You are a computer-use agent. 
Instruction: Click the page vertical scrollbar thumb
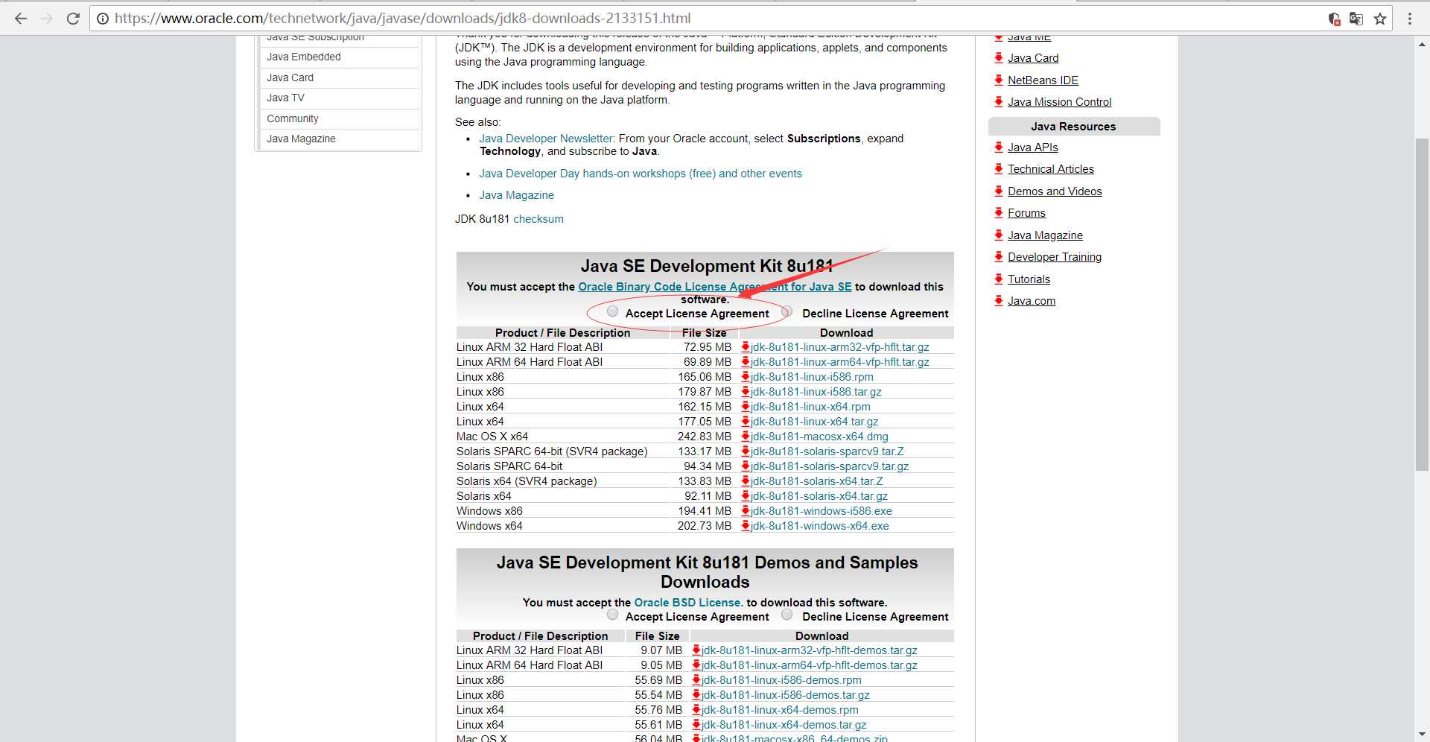pyautogui.click(x=1422, y=304)
